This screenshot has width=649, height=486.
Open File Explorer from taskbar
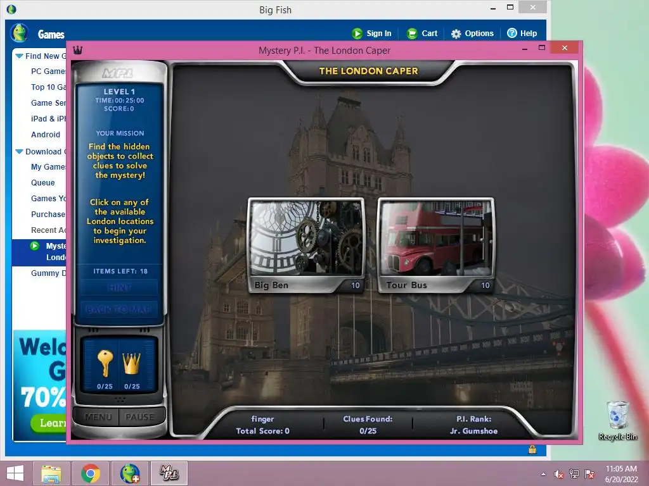coord(51,473)
